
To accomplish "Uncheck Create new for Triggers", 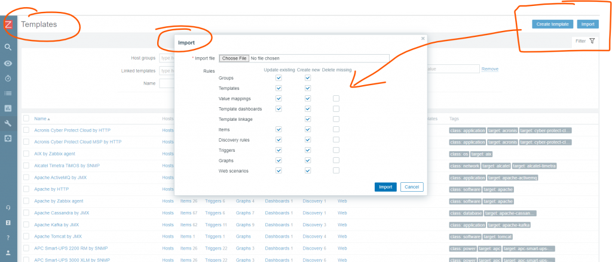I will pyautogui.click(x=307, y=150).
